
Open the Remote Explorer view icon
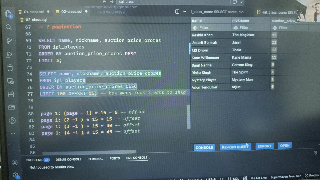click(x=10, y=81)
